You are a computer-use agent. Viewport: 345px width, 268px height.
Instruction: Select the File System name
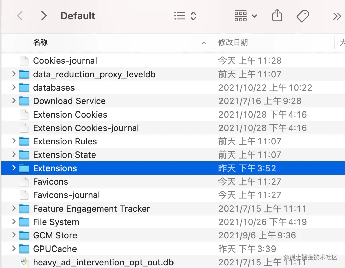(56, 222)
